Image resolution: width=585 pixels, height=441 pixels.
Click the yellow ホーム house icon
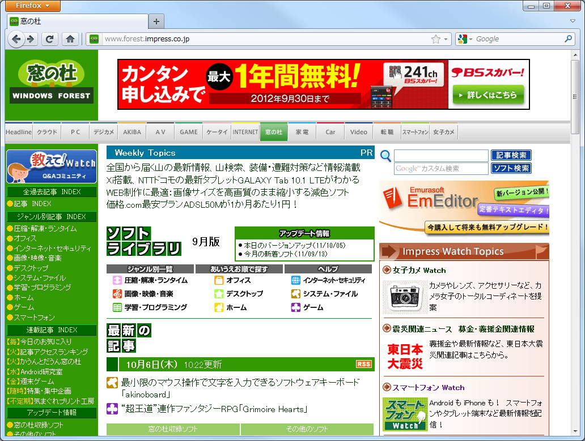point(219,307)
